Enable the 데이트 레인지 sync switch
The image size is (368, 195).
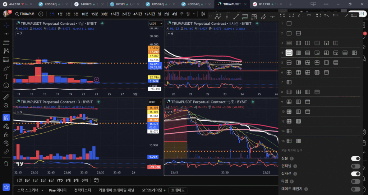[355, 189]
